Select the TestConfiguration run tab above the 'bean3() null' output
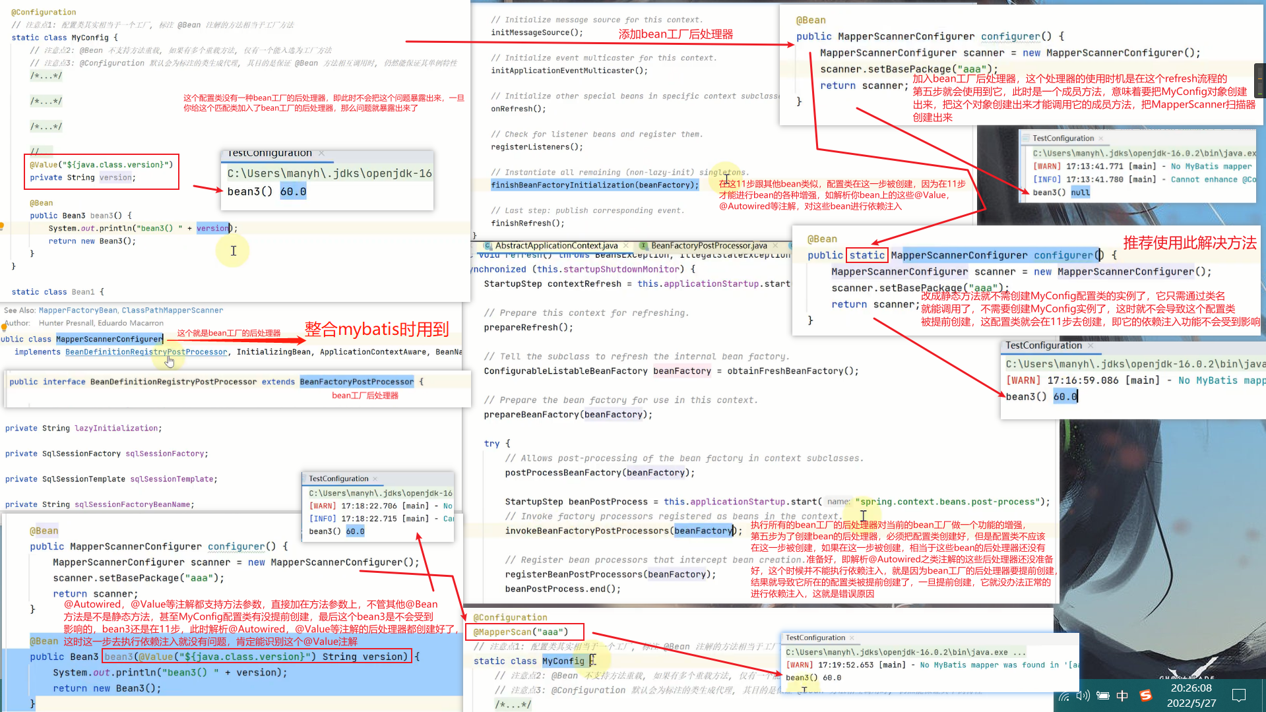 (x=1063, y=138)
